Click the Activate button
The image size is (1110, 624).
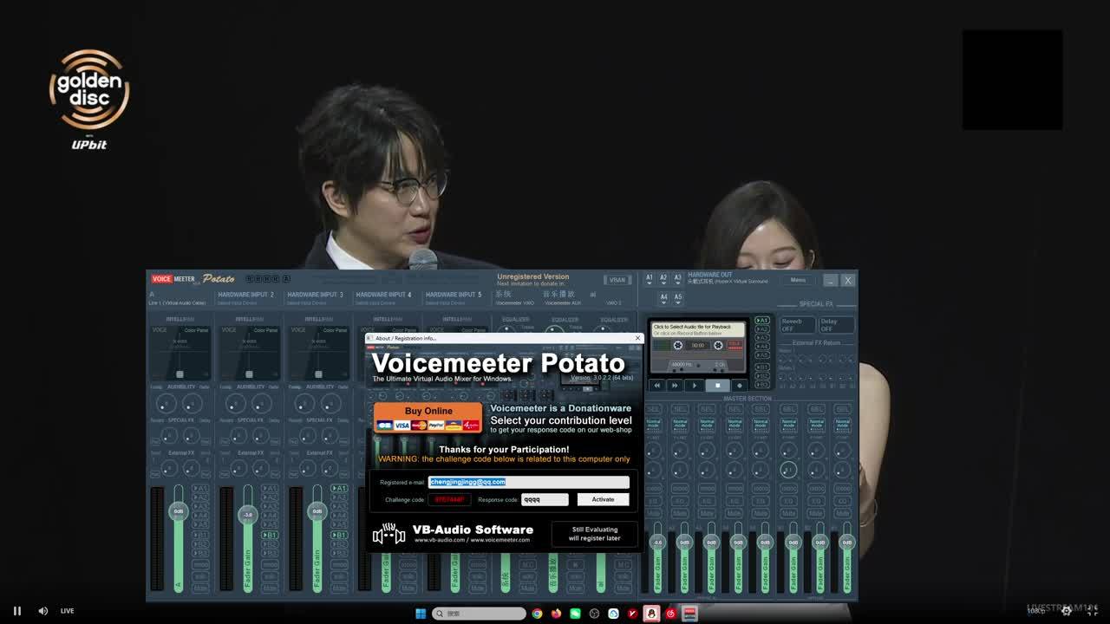click(603, 499)
